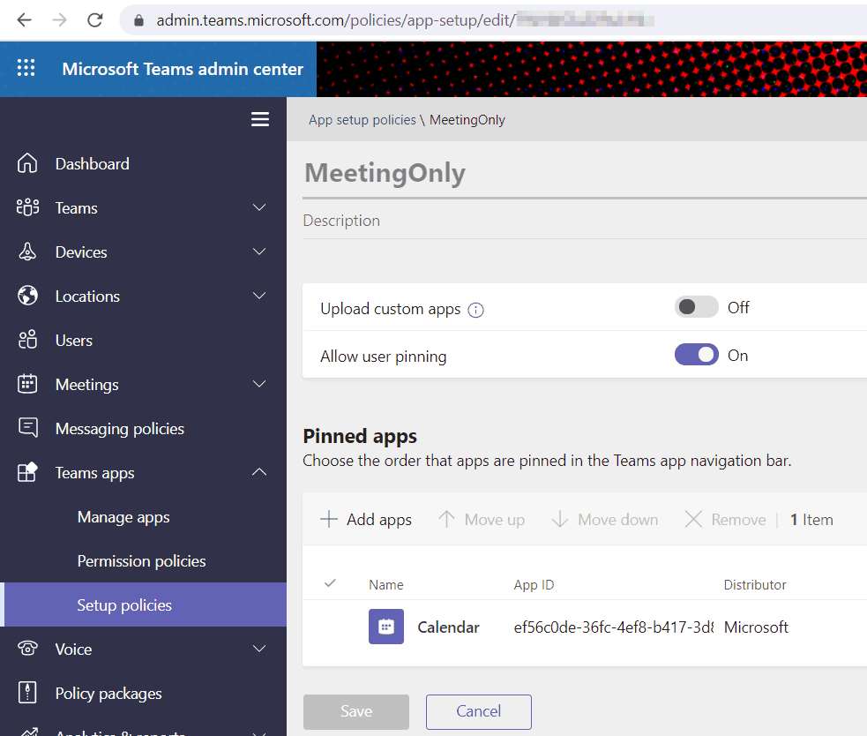
Task: Click the App ID column header
Action: click(534, 585)
